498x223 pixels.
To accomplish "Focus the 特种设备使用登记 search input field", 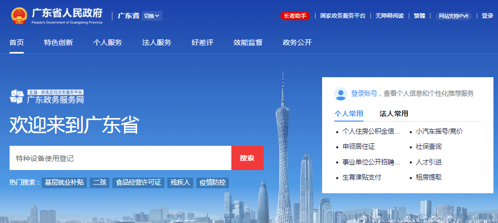I will tap(120, 158).
